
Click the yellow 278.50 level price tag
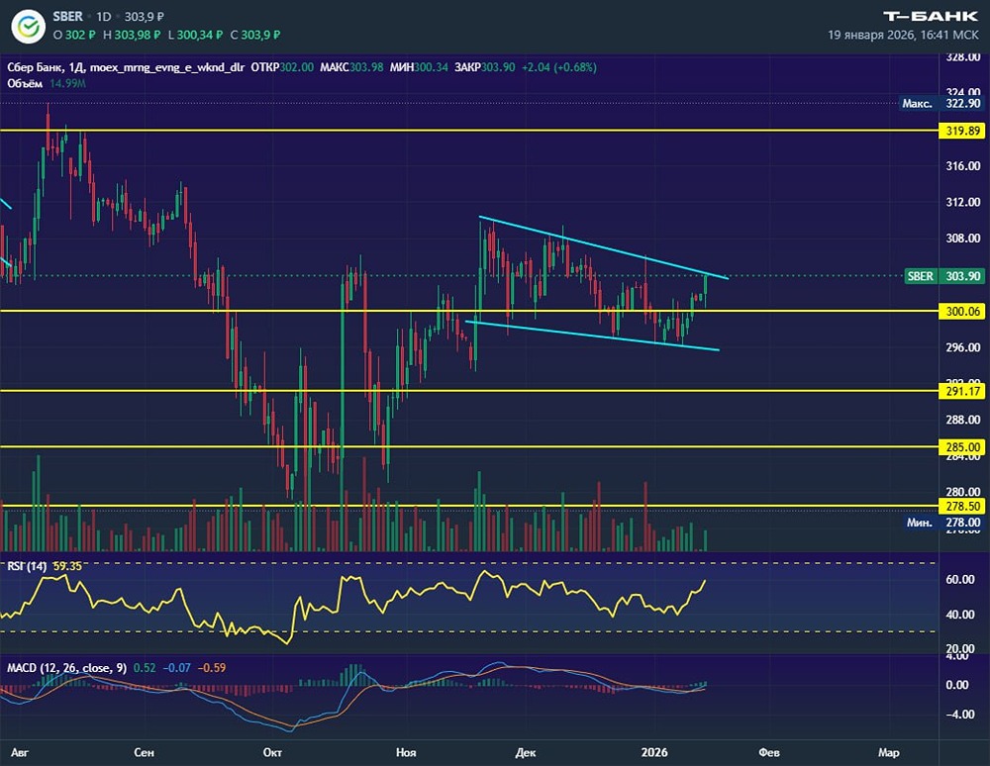962,506
